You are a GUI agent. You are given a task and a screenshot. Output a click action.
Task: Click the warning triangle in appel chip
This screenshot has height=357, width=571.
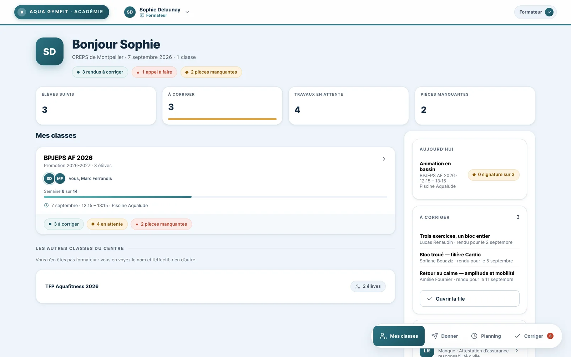(x=138, y=72)
